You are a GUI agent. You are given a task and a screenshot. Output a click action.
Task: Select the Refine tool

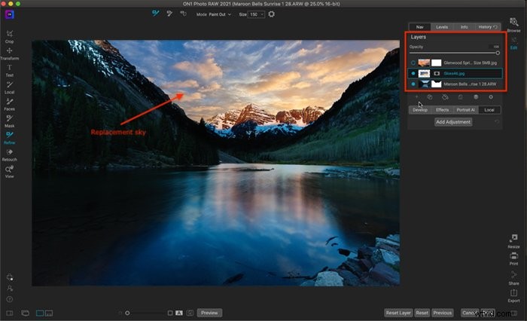click(x=9, y=138)
